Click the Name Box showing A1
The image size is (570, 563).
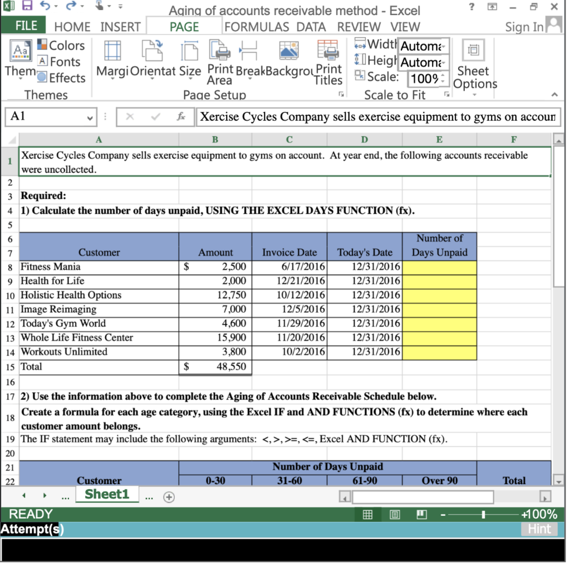point(47,117)
